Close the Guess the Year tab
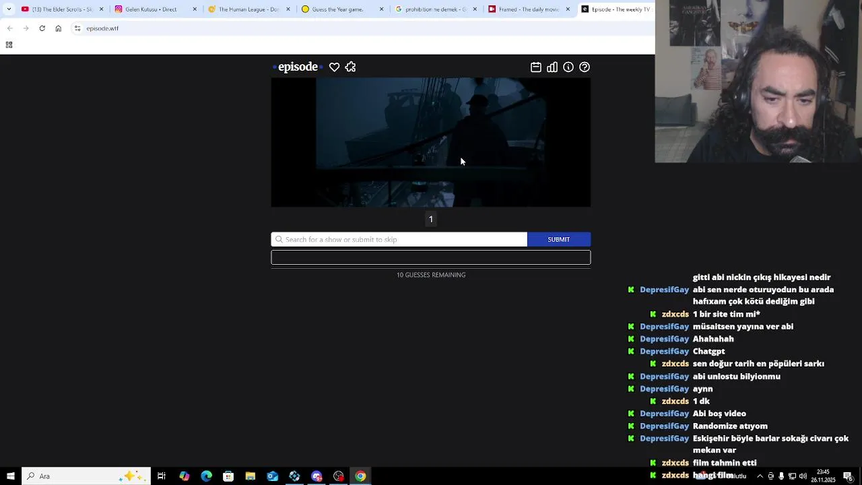Viewport: 862px width, 485px height. (381, 9)
